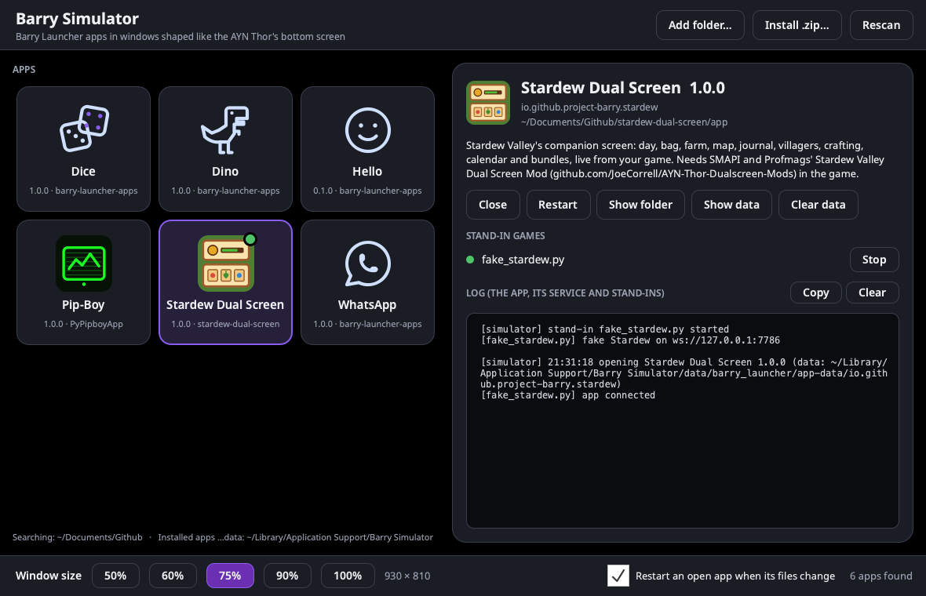Set window size to 50%
Image resolution: width=926 pixels, height=596 pixels.
click(x=115, y=576)
